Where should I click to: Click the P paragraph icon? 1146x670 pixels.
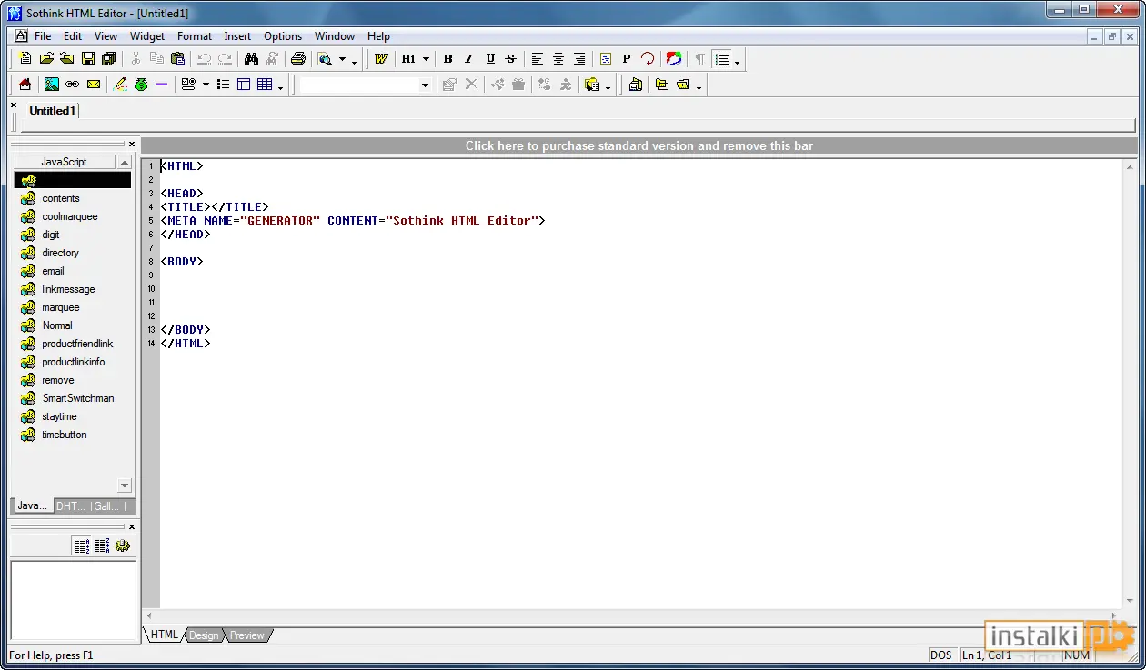point(627,59)
